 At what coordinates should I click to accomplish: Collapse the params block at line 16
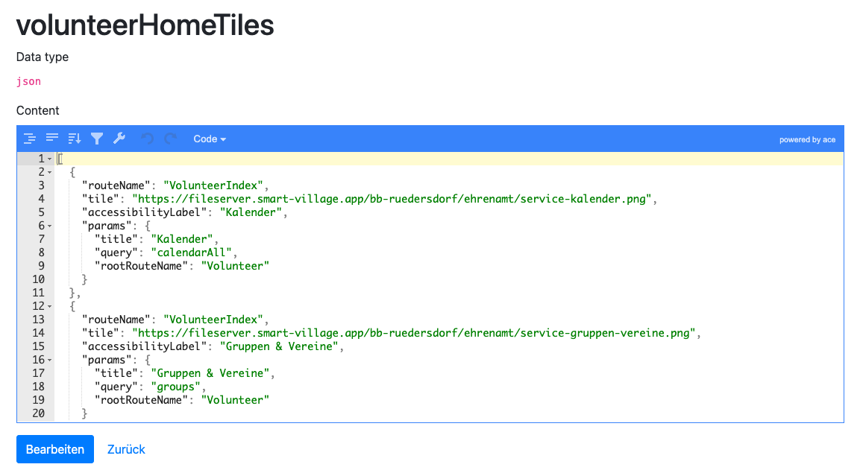coord(50,360)
